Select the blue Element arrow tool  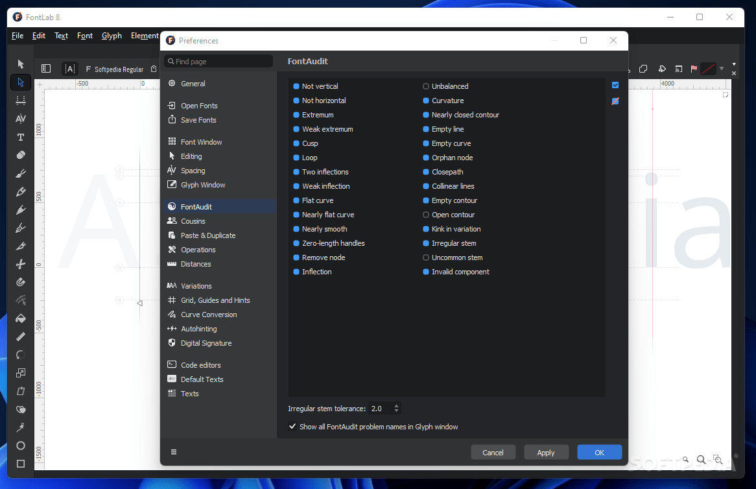point(21,82)
